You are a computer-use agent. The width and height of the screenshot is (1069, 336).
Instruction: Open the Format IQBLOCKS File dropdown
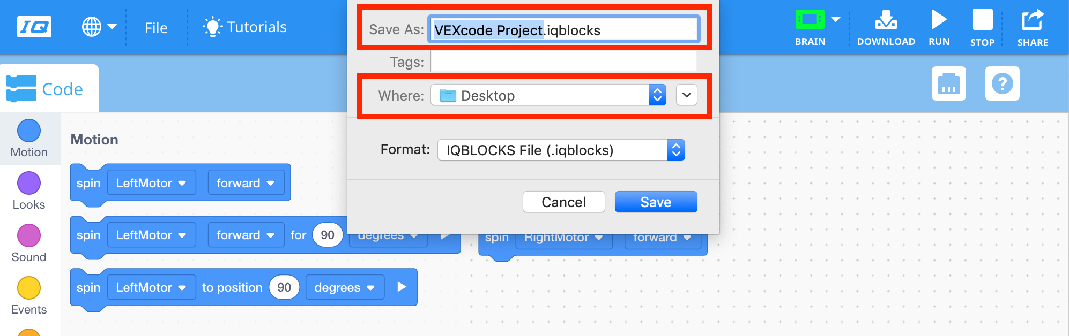pyautogui.click(x=561, y=150)
